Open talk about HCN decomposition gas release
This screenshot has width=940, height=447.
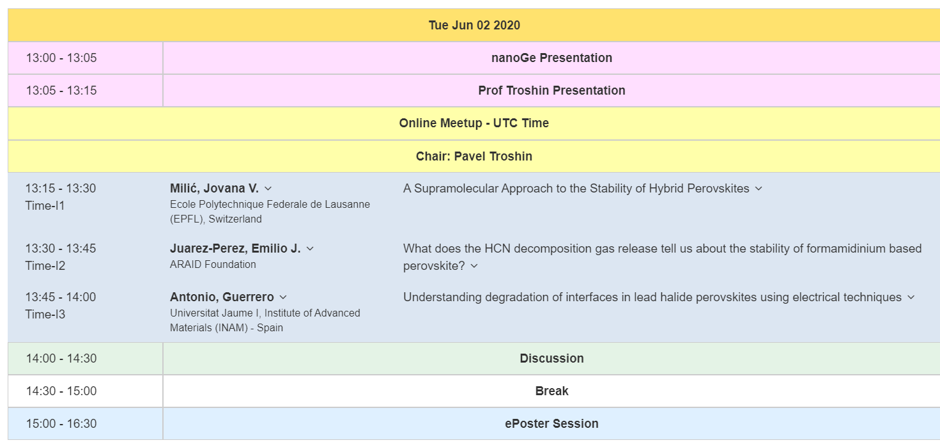click(662, 256)
